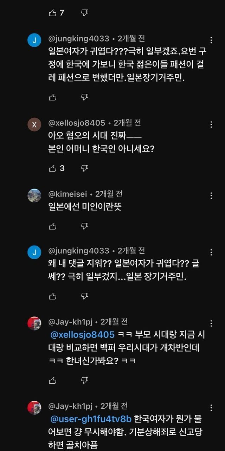Image resolution: width=225 pixels, height=451 pixels.
Task: Dislike the top comment with 7 likes
Action: [85, 13]
